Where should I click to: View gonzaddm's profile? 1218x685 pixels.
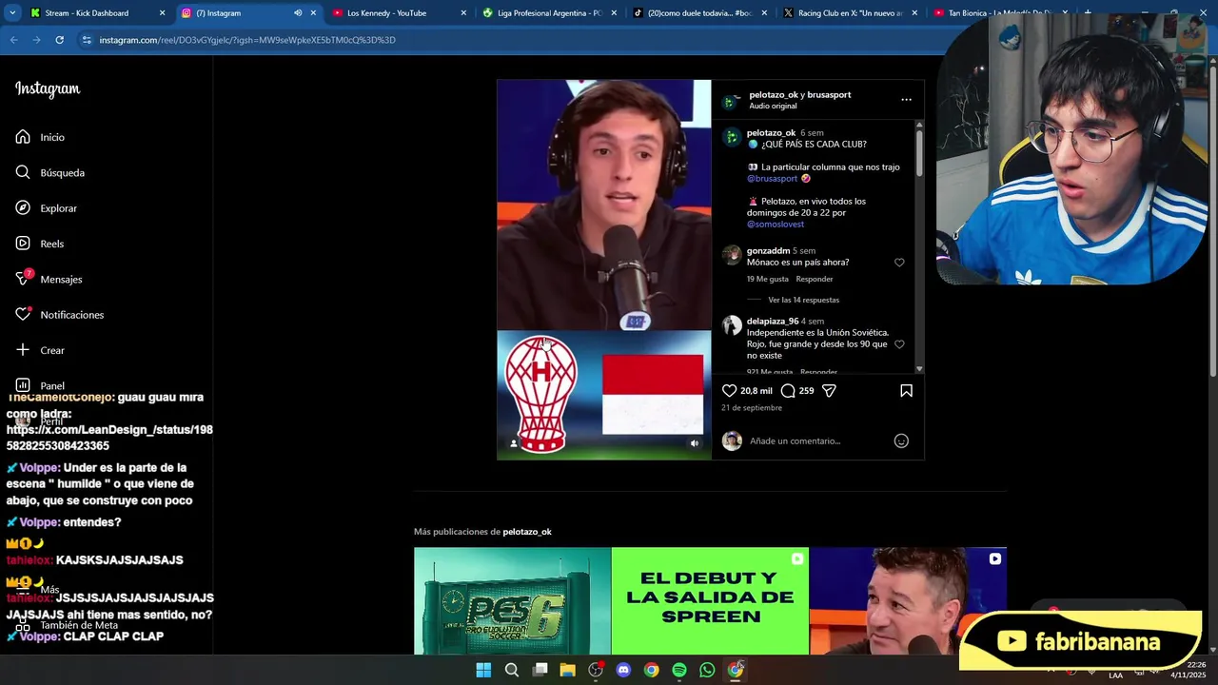point(768,250)
